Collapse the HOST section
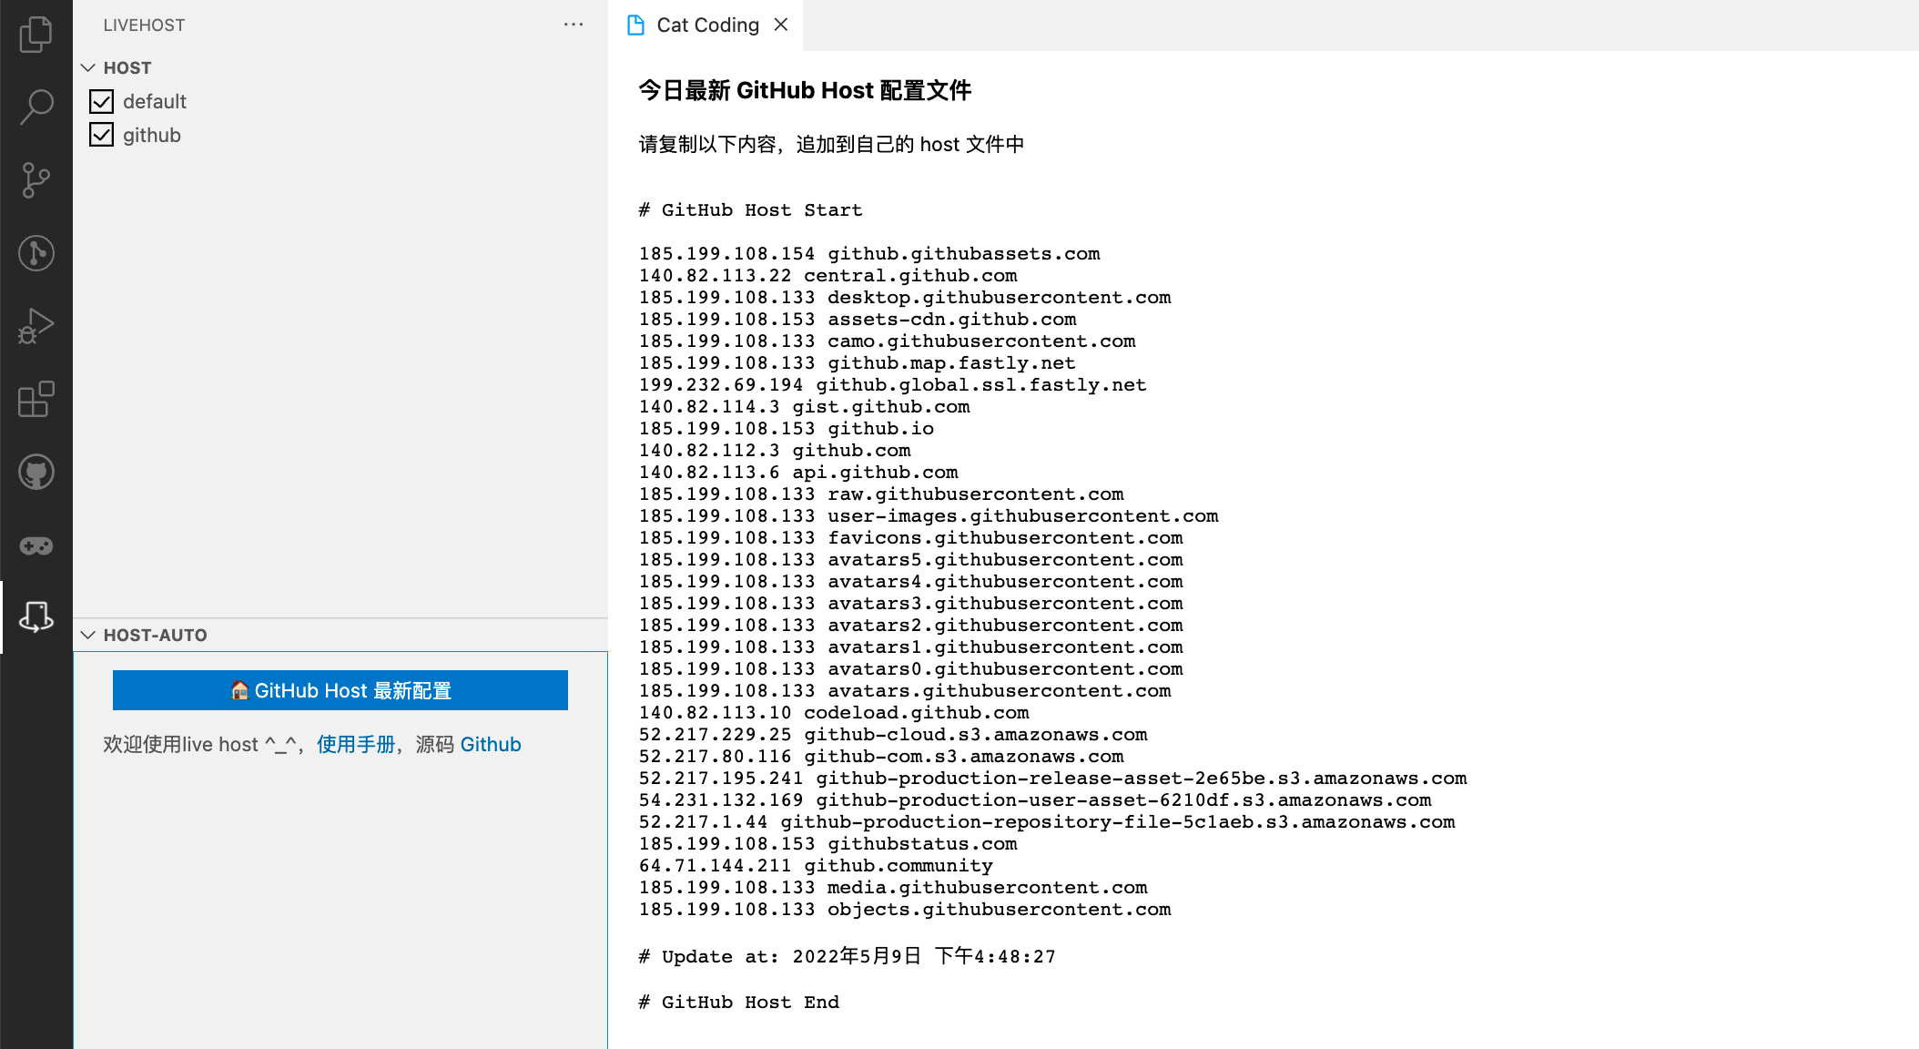Image resolution: width=1919 pixels, height=1049 pixels. (88, 68)
